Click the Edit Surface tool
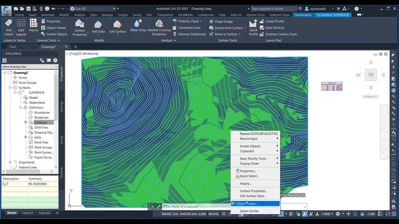This screenshot has height=224, width=399. click(118, 27)
